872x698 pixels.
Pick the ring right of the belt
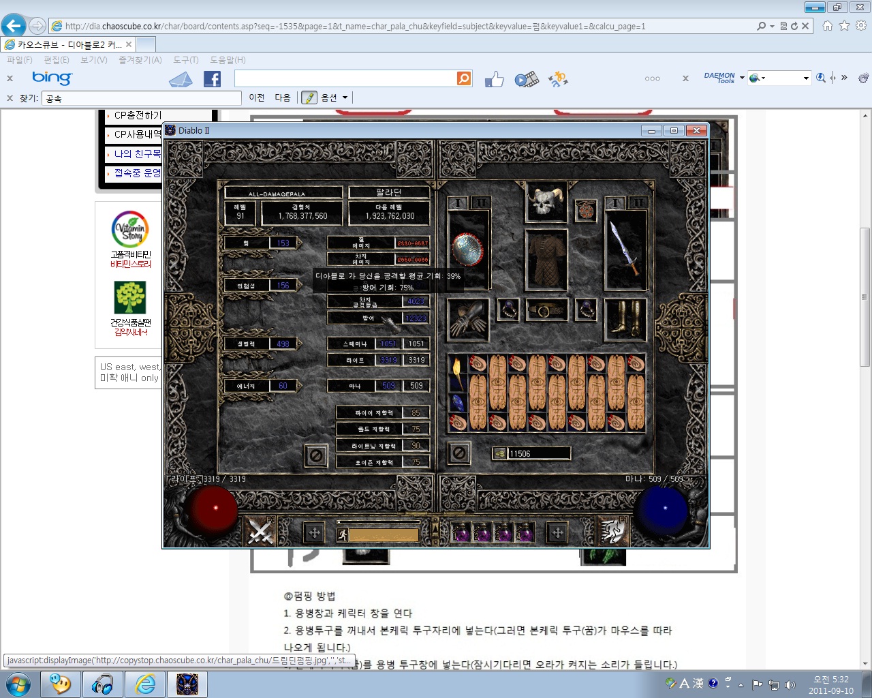[x=586, y=310]
